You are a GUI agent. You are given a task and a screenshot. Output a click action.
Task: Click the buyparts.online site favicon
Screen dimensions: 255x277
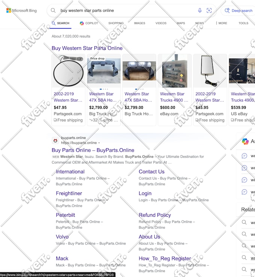[55, 141]
